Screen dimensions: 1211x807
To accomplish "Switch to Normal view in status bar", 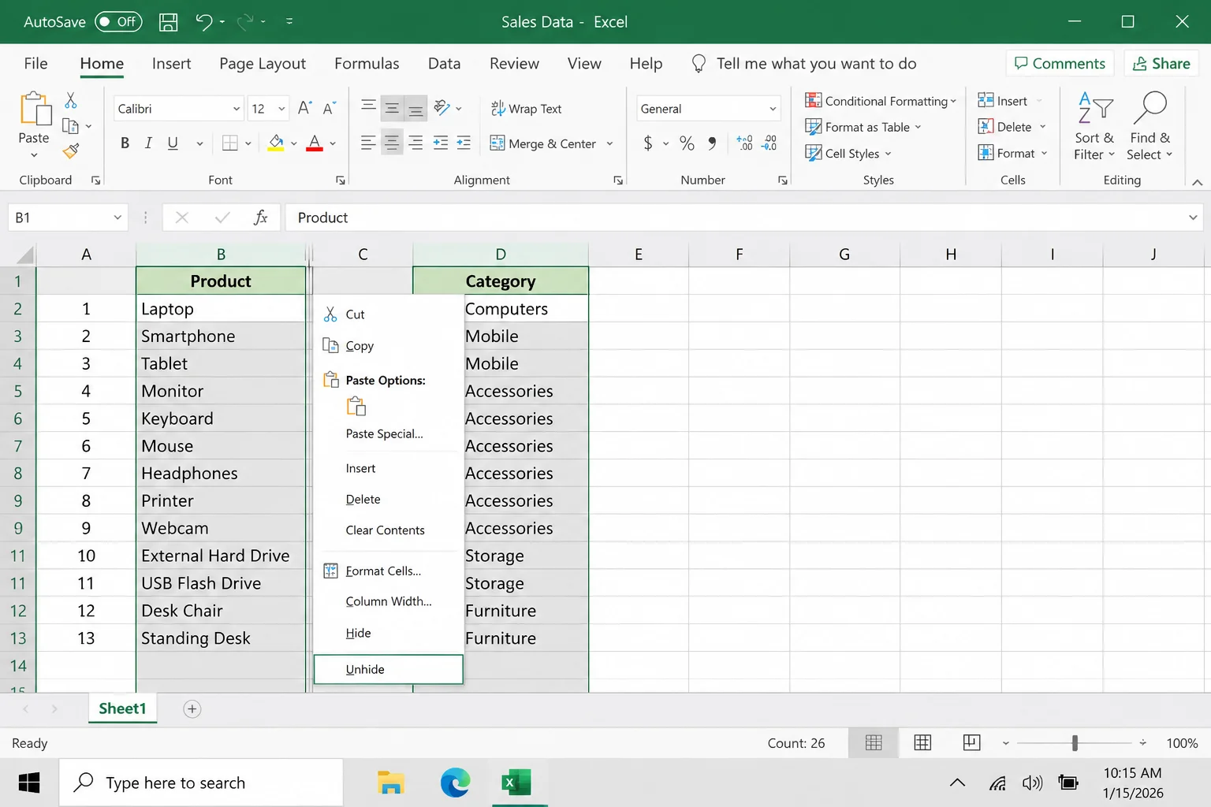I will pos(874,742).
